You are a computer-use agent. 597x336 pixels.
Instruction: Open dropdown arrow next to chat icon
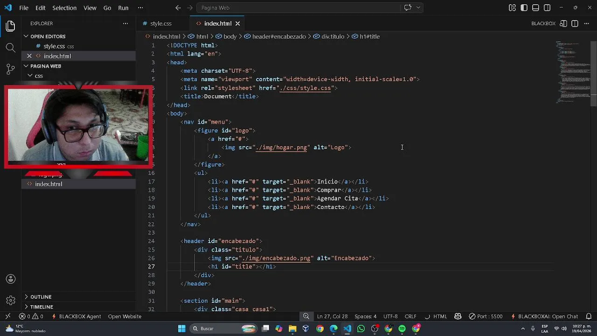point(418,8)
